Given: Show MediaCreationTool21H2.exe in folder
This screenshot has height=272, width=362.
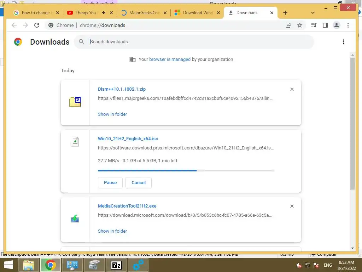Looking at the screenshot, I should coord(112,231).
